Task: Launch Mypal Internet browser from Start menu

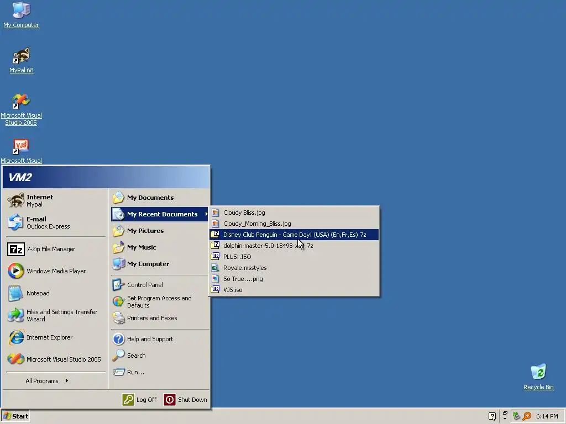Action: pyautogui.click(x=55, y=200)
